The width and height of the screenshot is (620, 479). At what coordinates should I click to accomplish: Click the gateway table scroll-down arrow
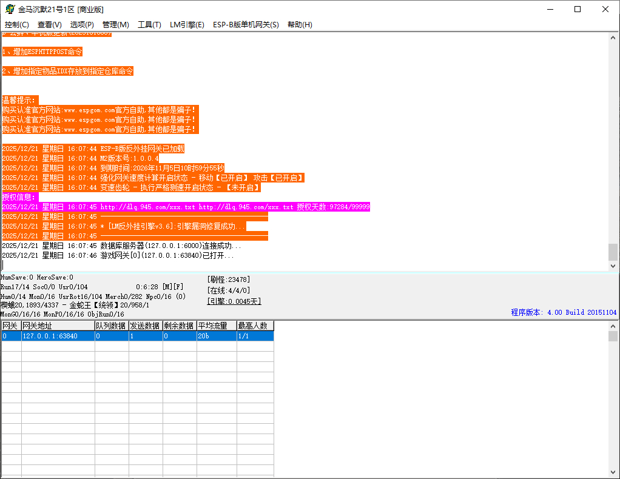click(x=613, y=472)
